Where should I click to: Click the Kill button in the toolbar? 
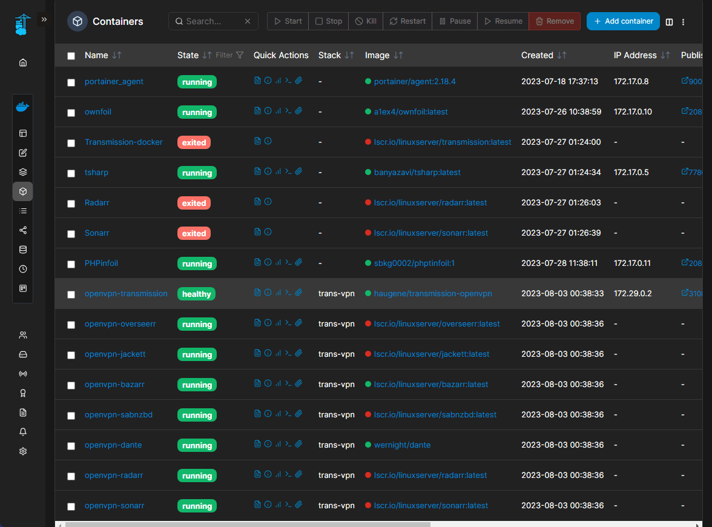click(366, 21)
